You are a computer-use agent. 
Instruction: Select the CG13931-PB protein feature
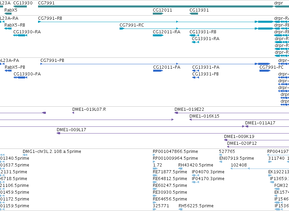click(x=196, y=77)
